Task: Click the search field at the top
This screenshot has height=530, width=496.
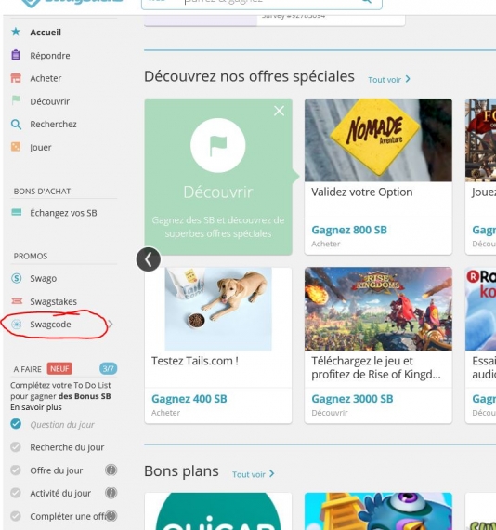Action: pos(262,5)
